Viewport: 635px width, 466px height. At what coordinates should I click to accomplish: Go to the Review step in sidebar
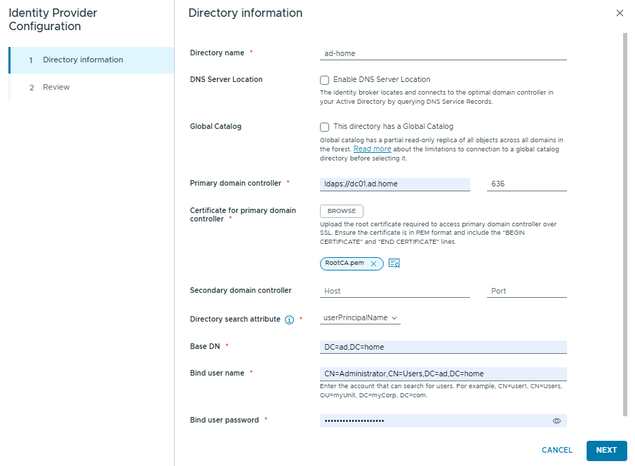[56, 88]
